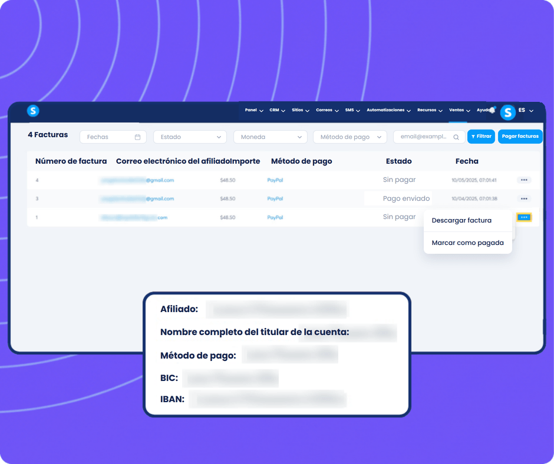Click PayPal link in invoice 3 row

[275, 198]
